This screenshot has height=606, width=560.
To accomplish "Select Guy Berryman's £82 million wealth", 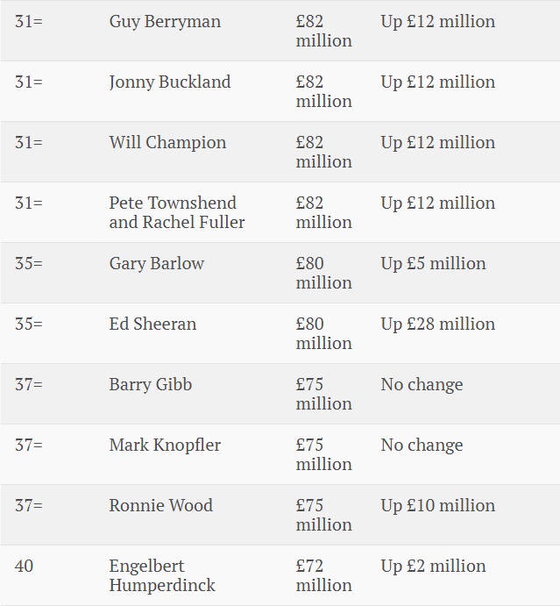I will 324,31.
